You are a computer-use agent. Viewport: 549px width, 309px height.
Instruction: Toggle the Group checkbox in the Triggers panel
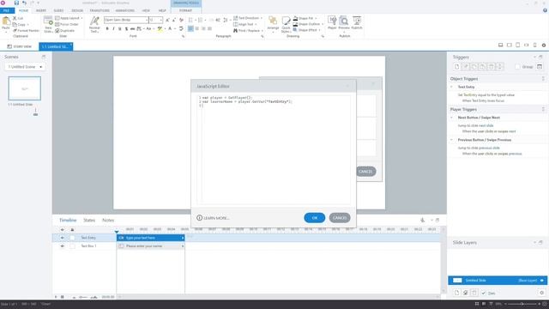517,67
